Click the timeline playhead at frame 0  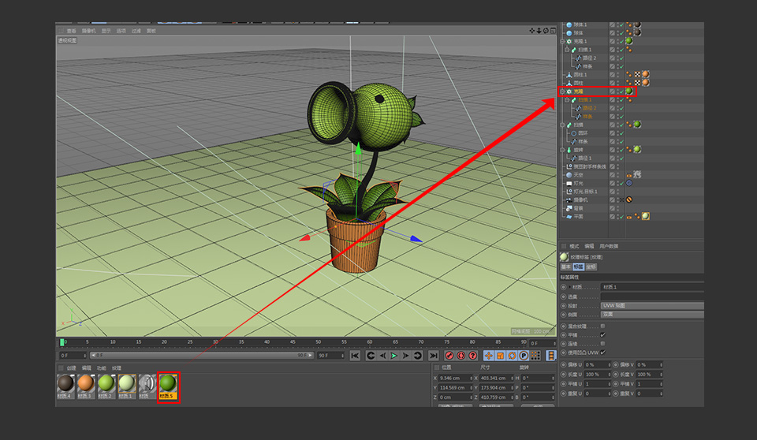tap(62, 342)
